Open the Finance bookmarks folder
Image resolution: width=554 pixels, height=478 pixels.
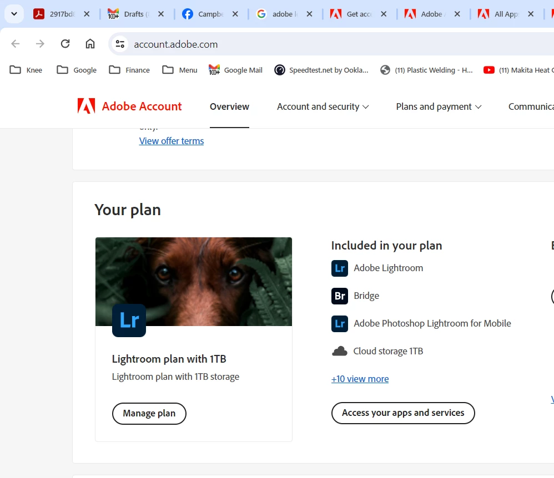pos(129,70)
